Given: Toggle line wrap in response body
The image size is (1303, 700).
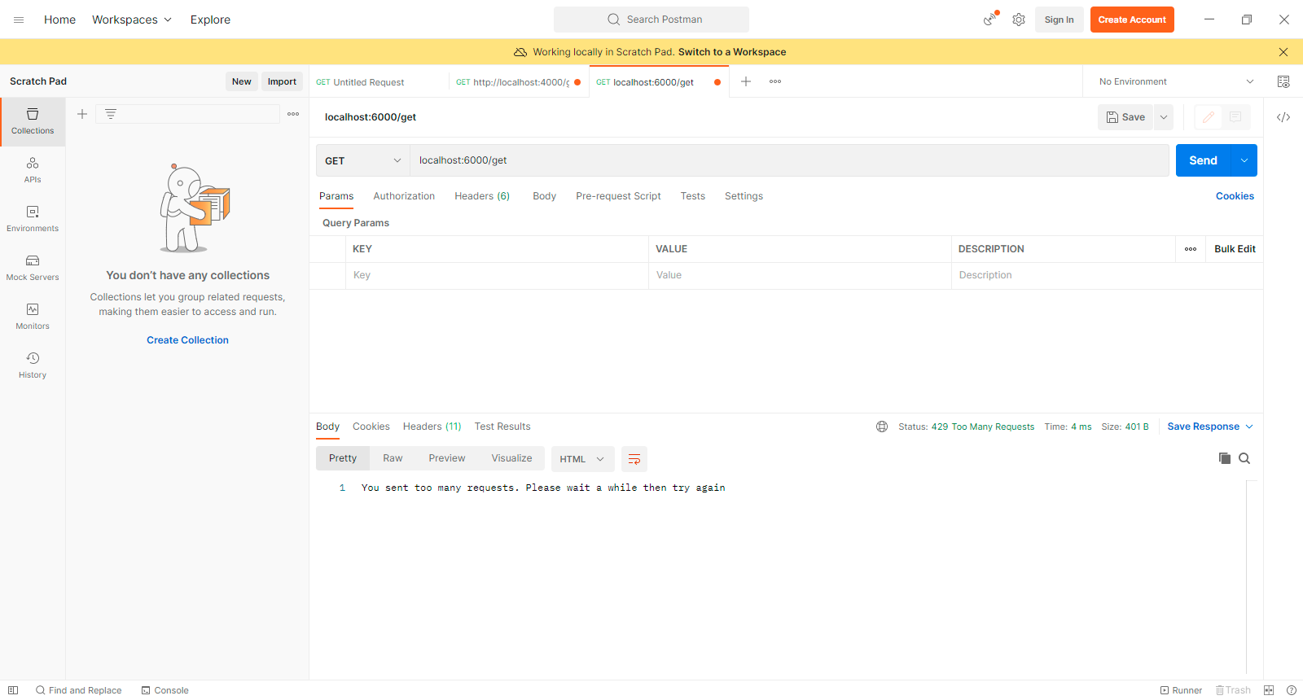Looking at the screenshot, I should (x=634, y=459).
